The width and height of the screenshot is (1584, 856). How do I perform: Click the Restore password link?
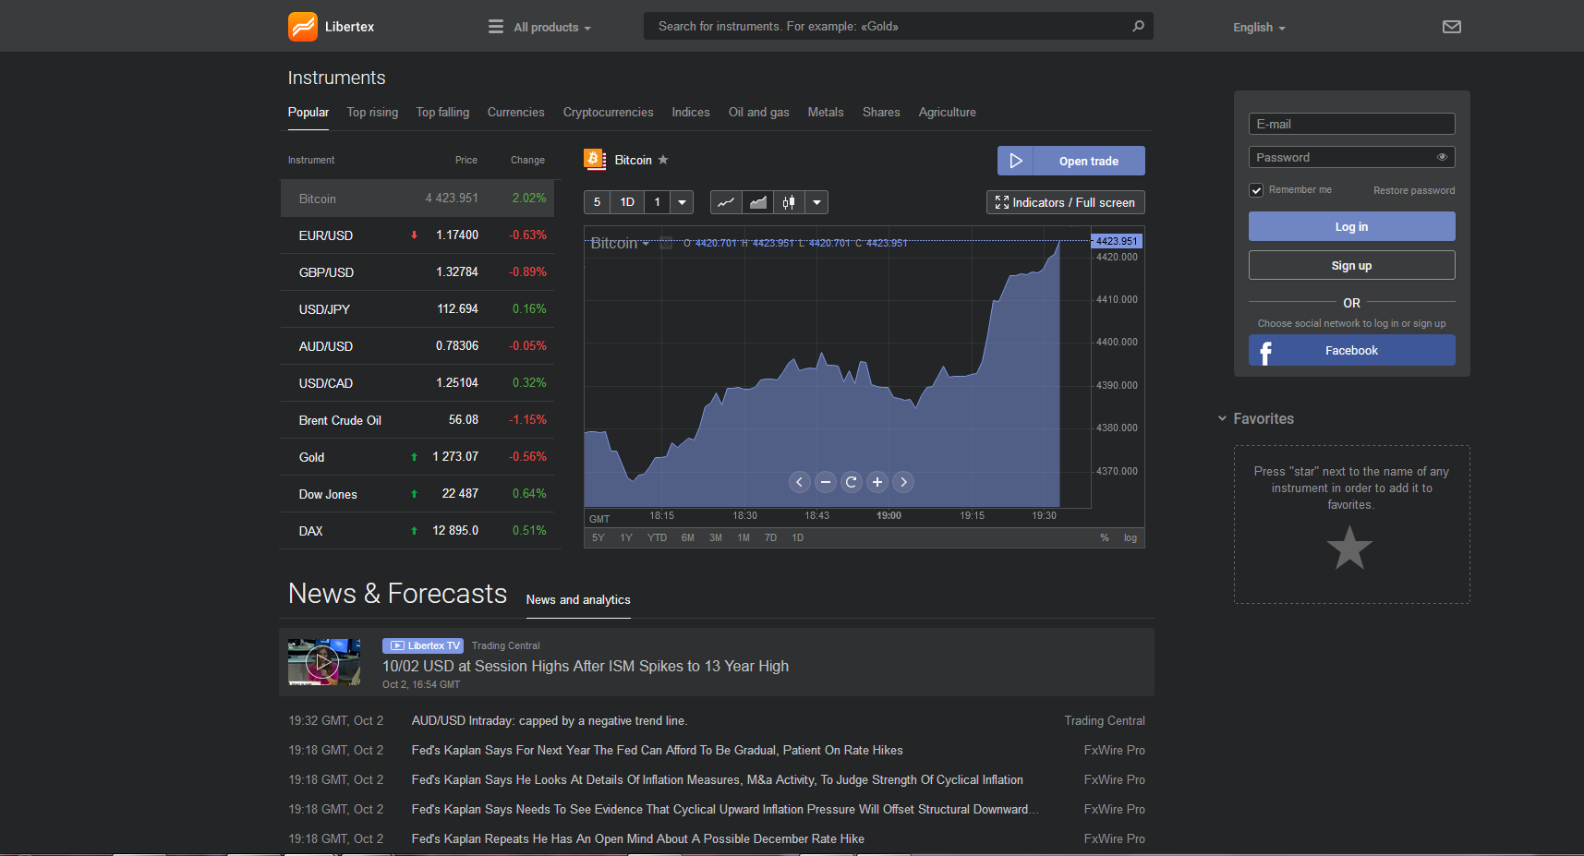coord(1413,190)
